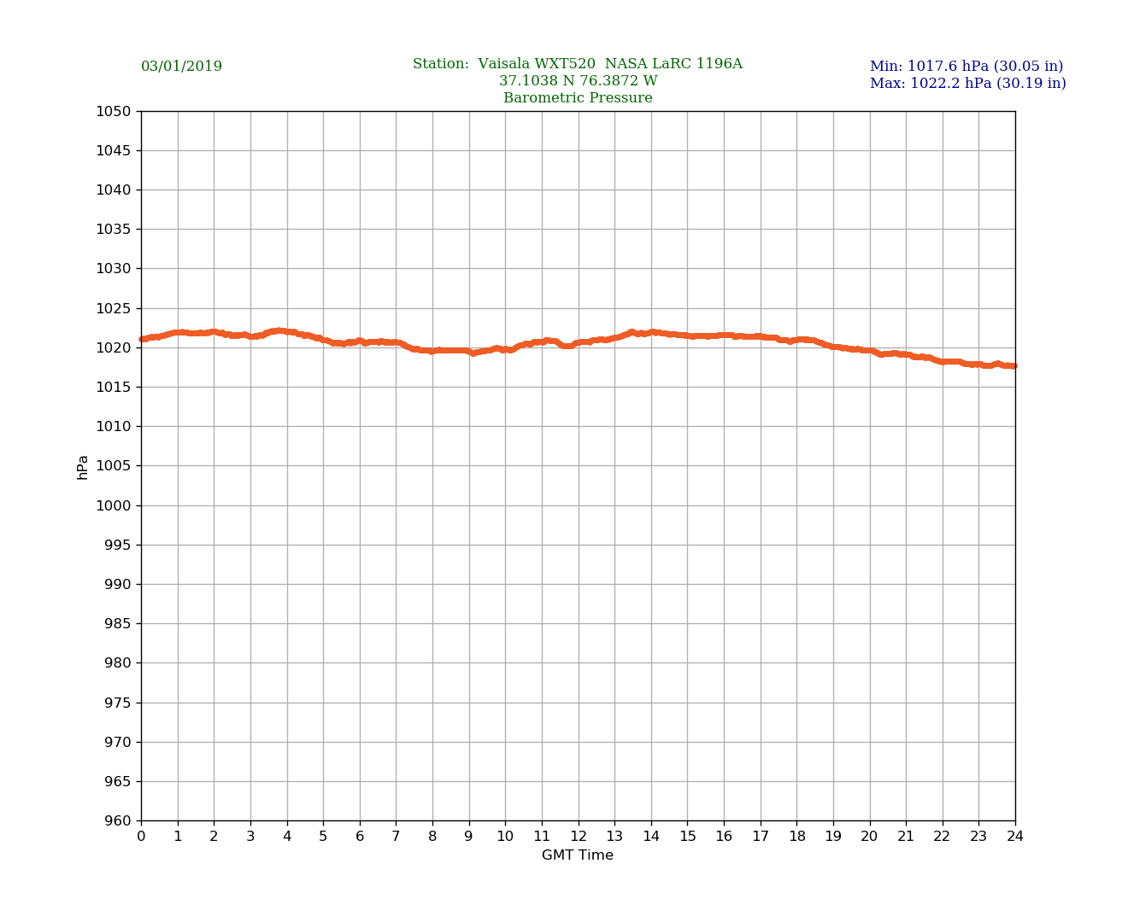Click the Station Vaisala WXT520 title line
Image resolution: width=1128 pixels, height=922 pixels.
click(577, 64)
